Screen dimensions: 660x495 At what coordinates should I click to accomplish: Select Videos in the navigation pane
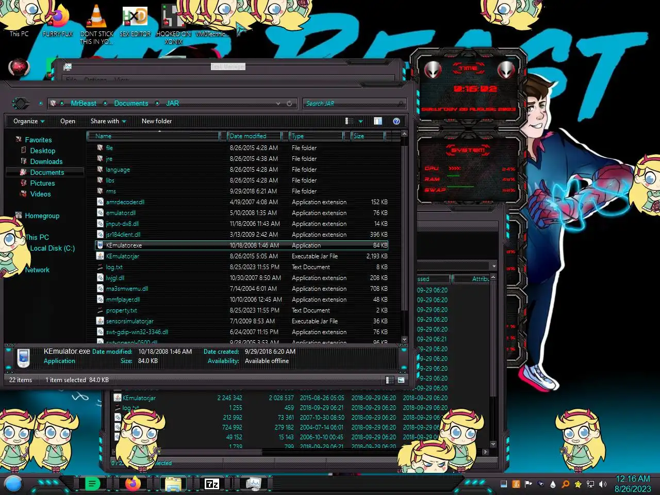pyautogui.click(x=40, y=194)
